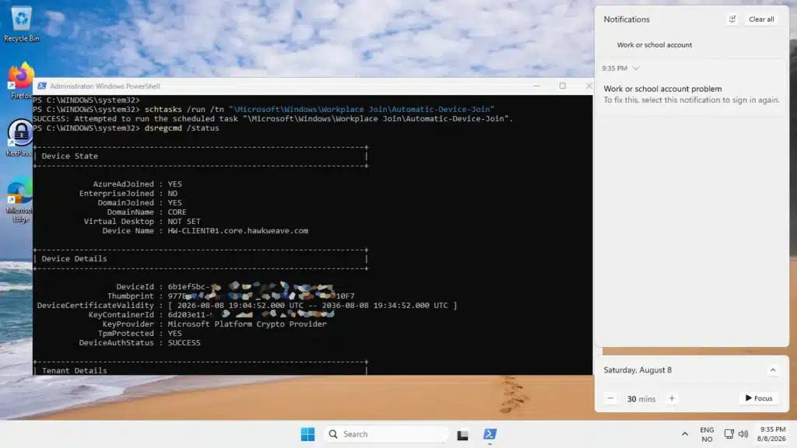Viewport: 797px width, 448px height.
Task: Increase focus minutes with plus button
Action: click(672, 398)
